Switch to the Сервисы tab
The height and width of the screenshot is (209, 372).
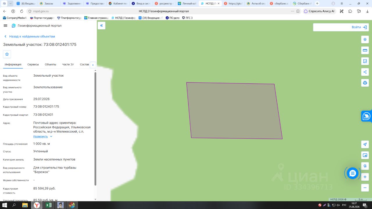point(33,64)
